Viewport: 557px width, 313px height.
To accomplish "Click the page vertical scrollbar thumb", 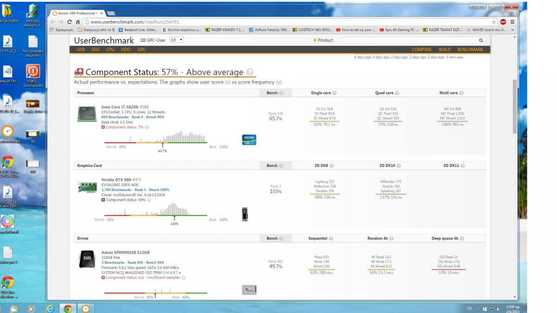I will click(x=515, y=107).
